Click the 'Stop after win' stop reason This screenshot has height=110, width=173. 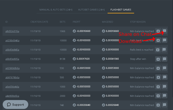(138, 59)
